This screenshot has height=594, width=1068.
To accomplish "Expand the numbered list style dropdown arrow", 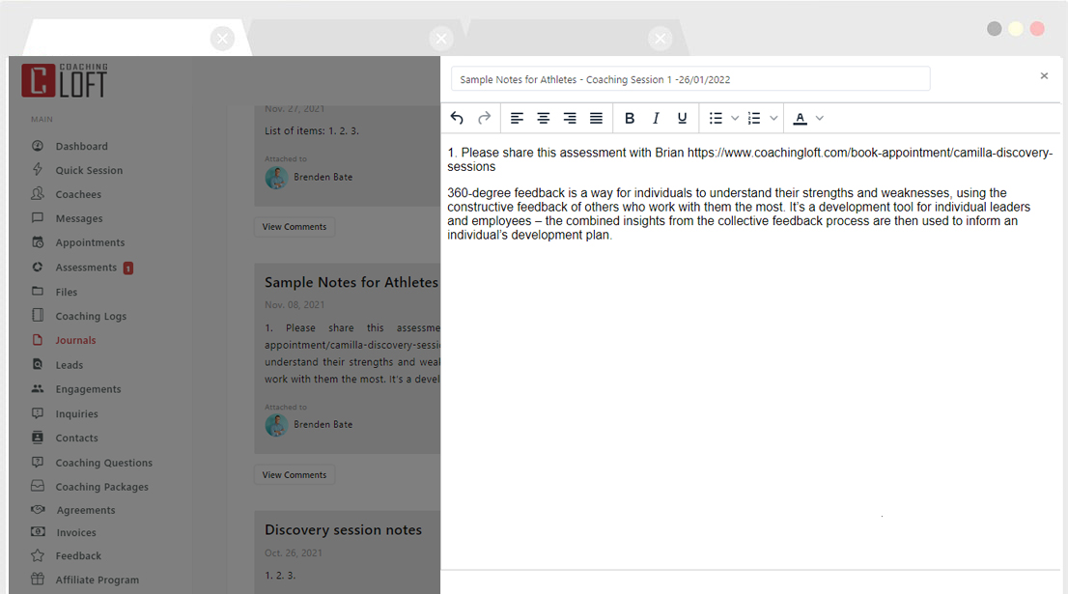I will (773, 118).
